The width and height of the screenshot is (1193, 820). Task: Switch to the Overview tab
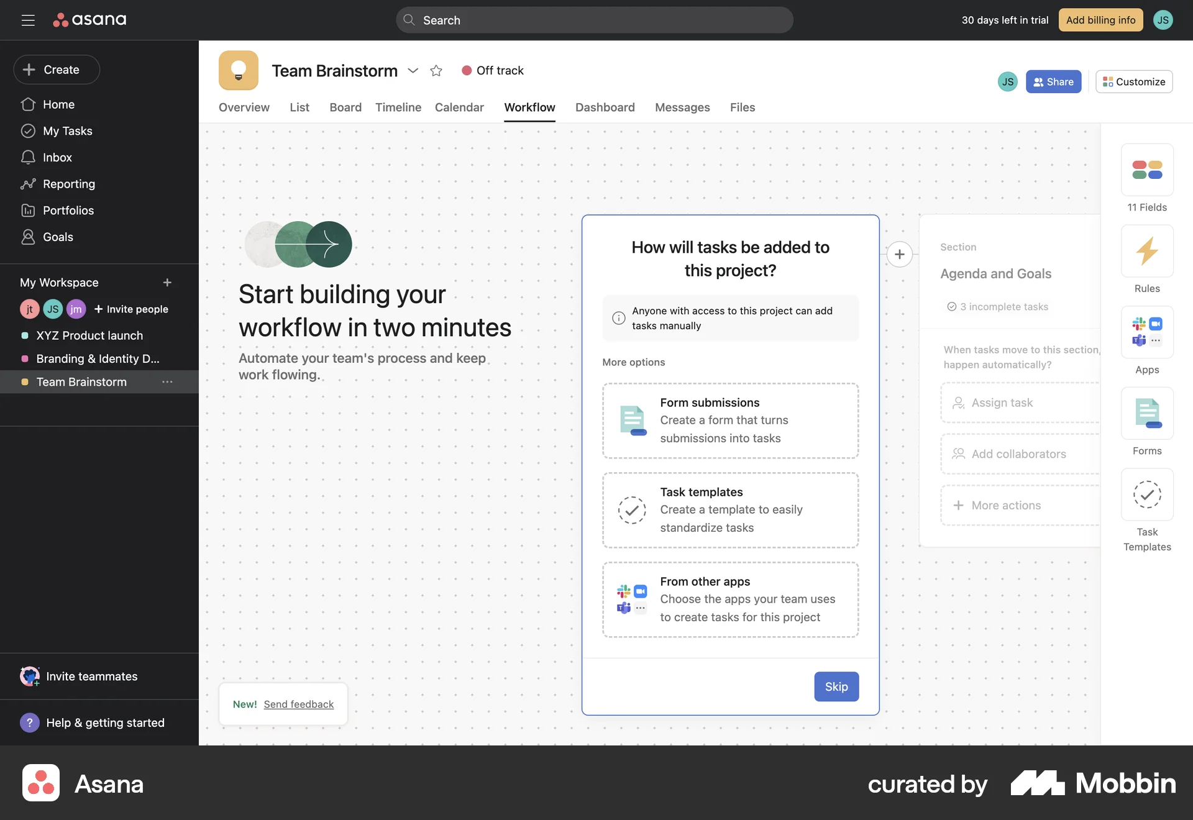244,107
